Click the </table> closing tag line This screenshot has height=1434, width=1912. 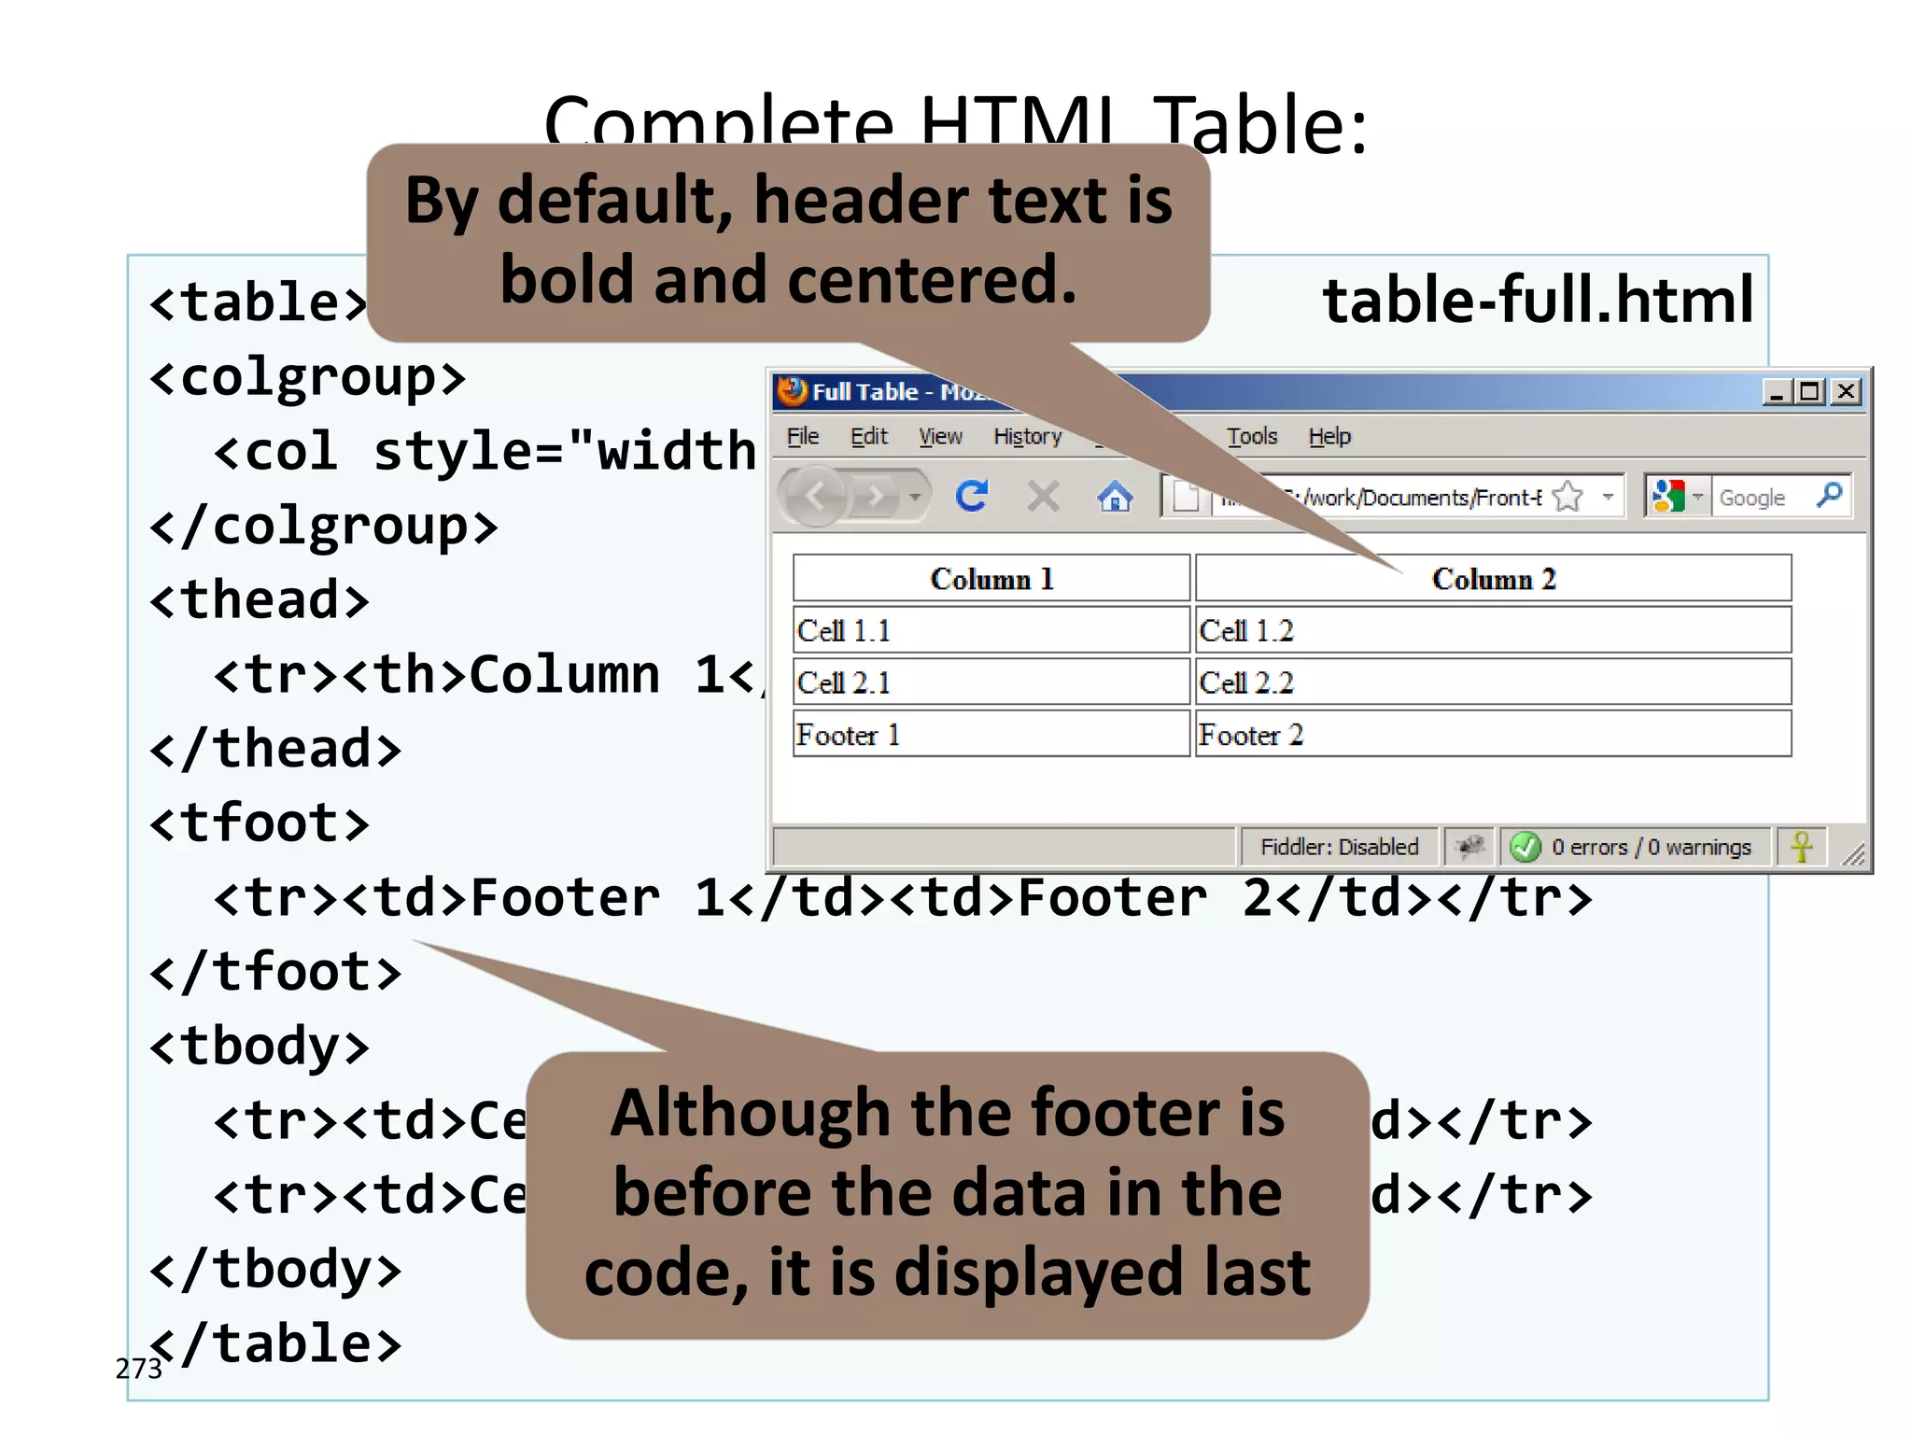click(276, 1343)
